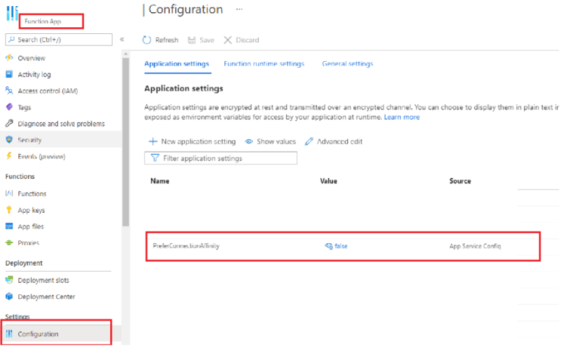This screenshot has width=570, height=354.
Task: Open Events (preview) lightning icon
Action: [x=10, y=156]
